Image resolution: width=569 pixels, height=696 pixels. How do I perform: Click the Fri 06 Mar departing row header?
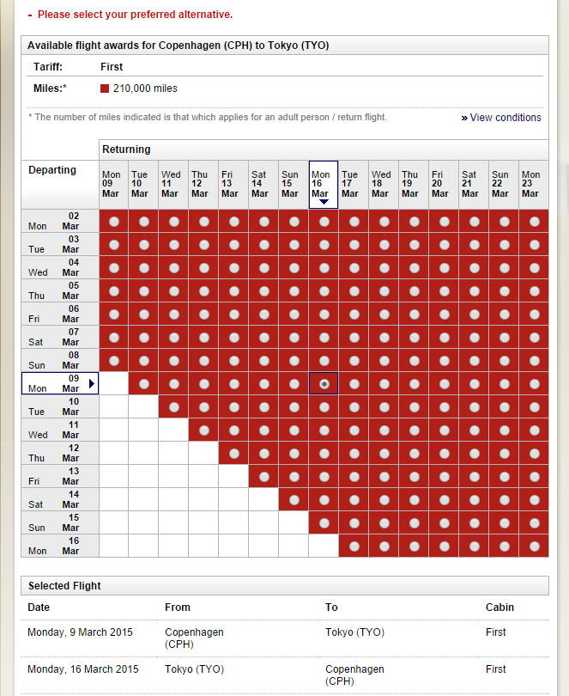59,314
